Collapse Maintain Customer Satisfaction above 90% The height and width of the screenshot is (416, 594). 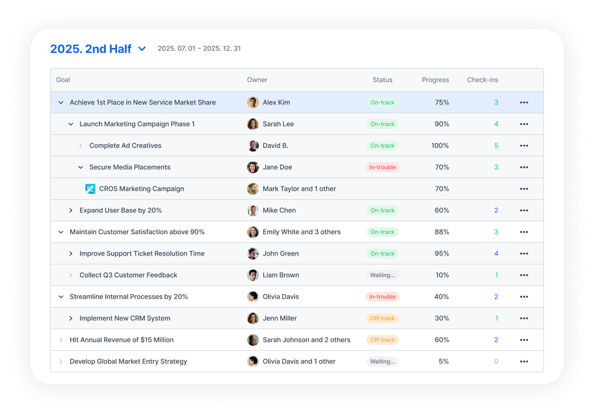pos(61,232)
